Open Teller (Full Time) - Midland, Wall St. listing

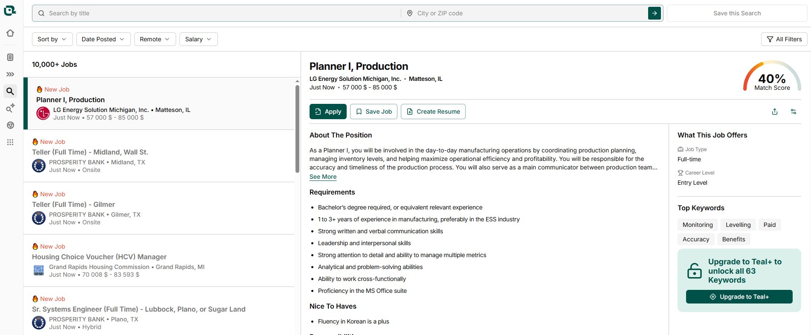pos(159,156)
